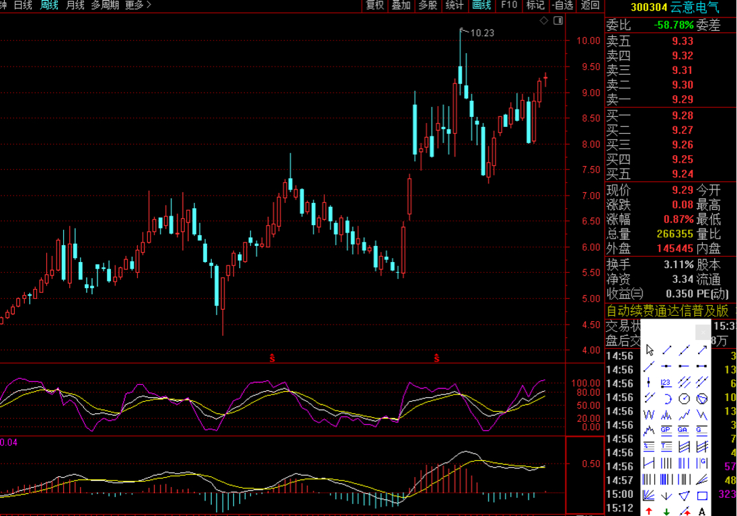
Task: Select the W-shaped wave pattern tool
Action: pos(649,415)
